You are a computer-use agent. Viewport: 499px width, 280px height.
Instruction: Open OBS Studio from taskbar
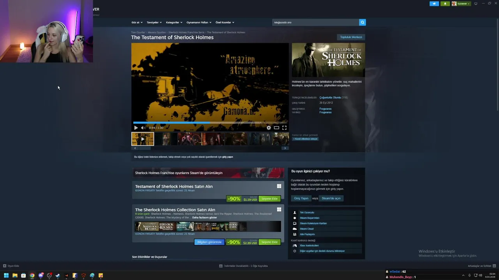point(49,275)
